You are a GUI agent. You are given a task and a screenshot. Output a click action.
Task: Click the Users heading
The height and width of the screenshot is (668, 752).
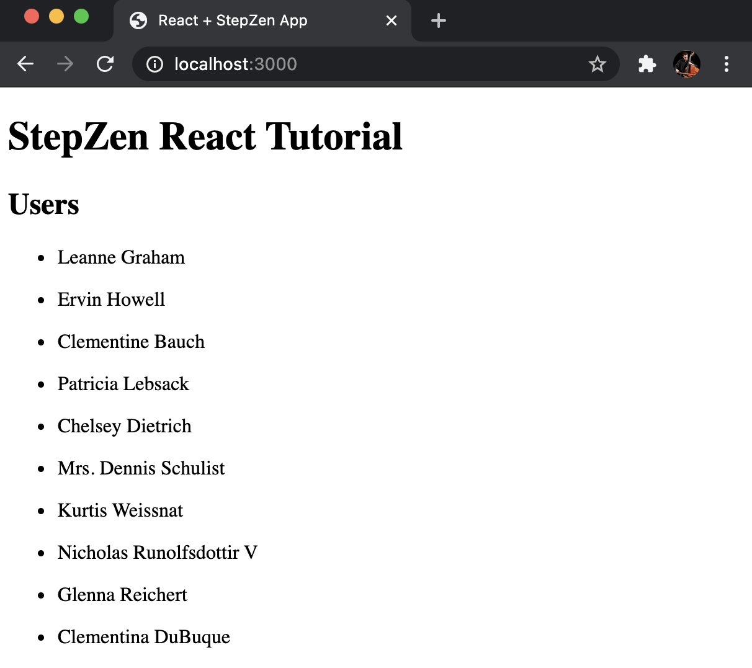[x=43, y=205]
